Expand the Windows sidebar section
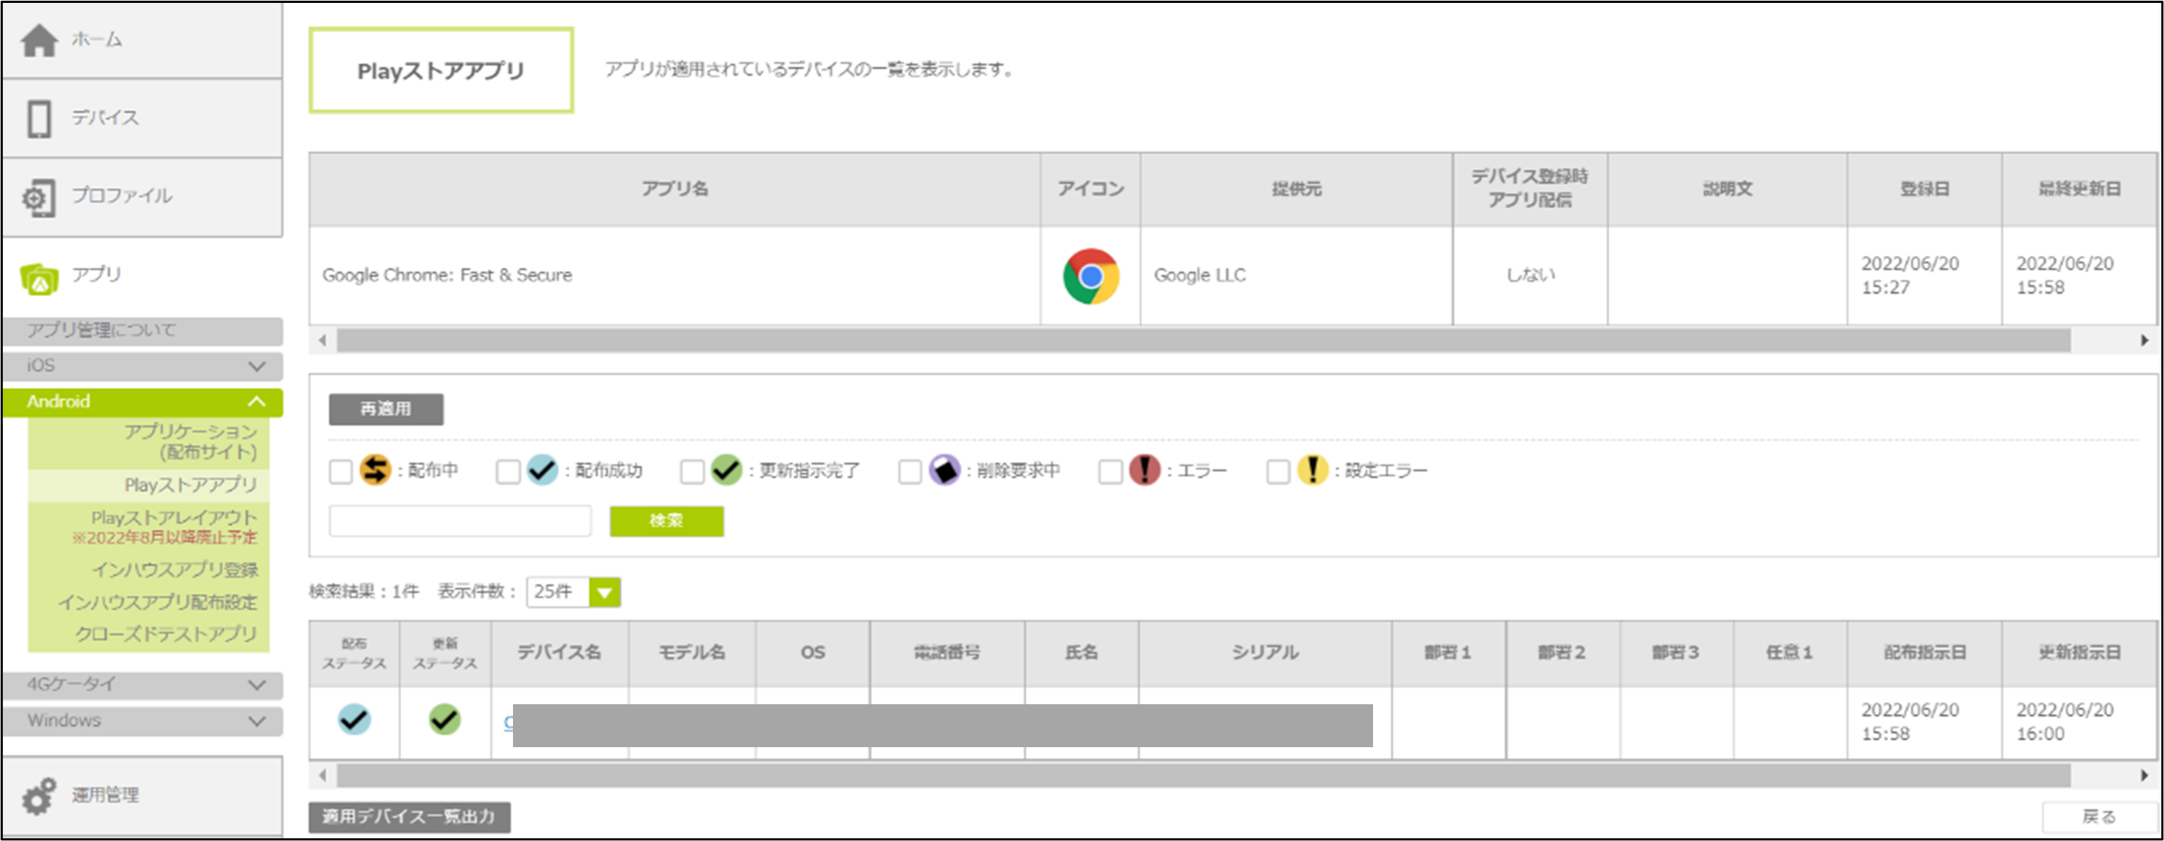Image resolution: width=2164 pixels, height=841 pixels. (143, 721)
